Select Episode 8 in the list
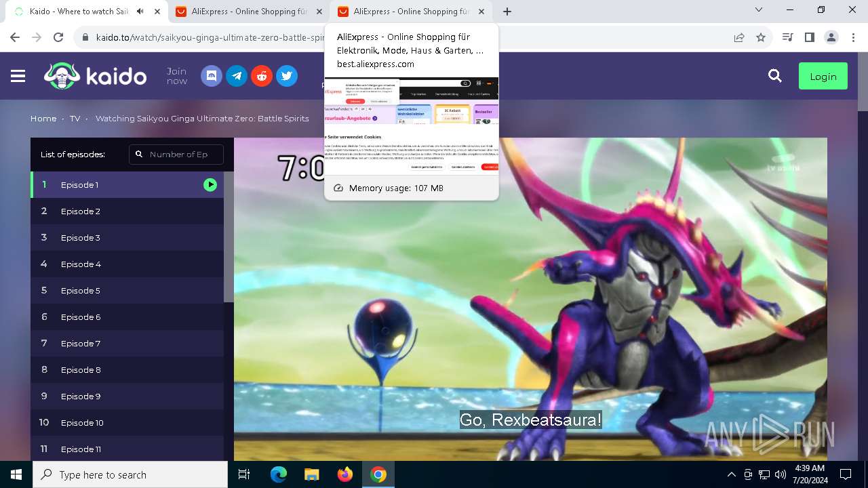The width and height of the screenshot is (868, 488). 127,369
